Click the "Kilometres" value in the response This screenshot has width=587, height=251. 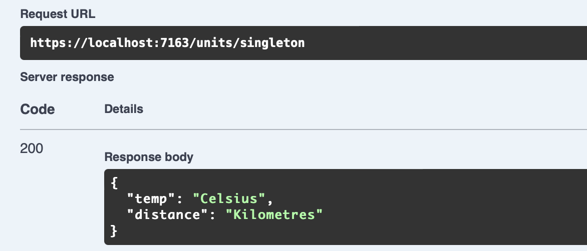coord(273,215)
